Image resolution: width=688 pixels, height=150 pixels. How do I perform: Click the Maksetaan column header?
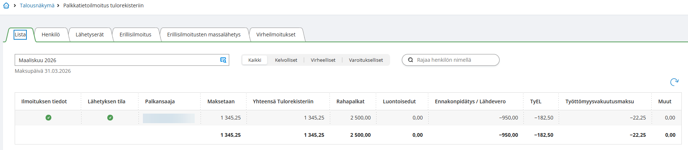tap(221, 101)
